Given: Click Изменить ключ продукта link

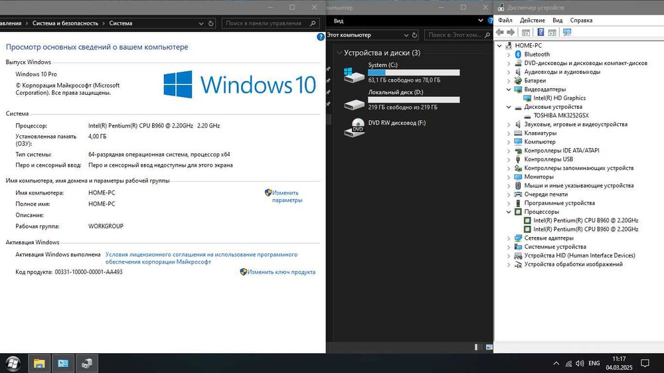Looking at the screenshot, I should (281, 272).
